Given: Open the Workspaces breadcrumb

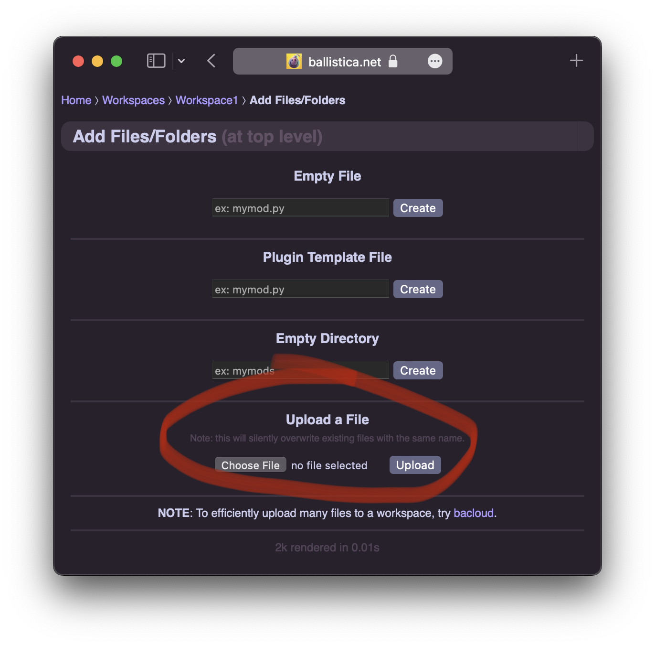Looking at the screenshot, I should 133,100.
